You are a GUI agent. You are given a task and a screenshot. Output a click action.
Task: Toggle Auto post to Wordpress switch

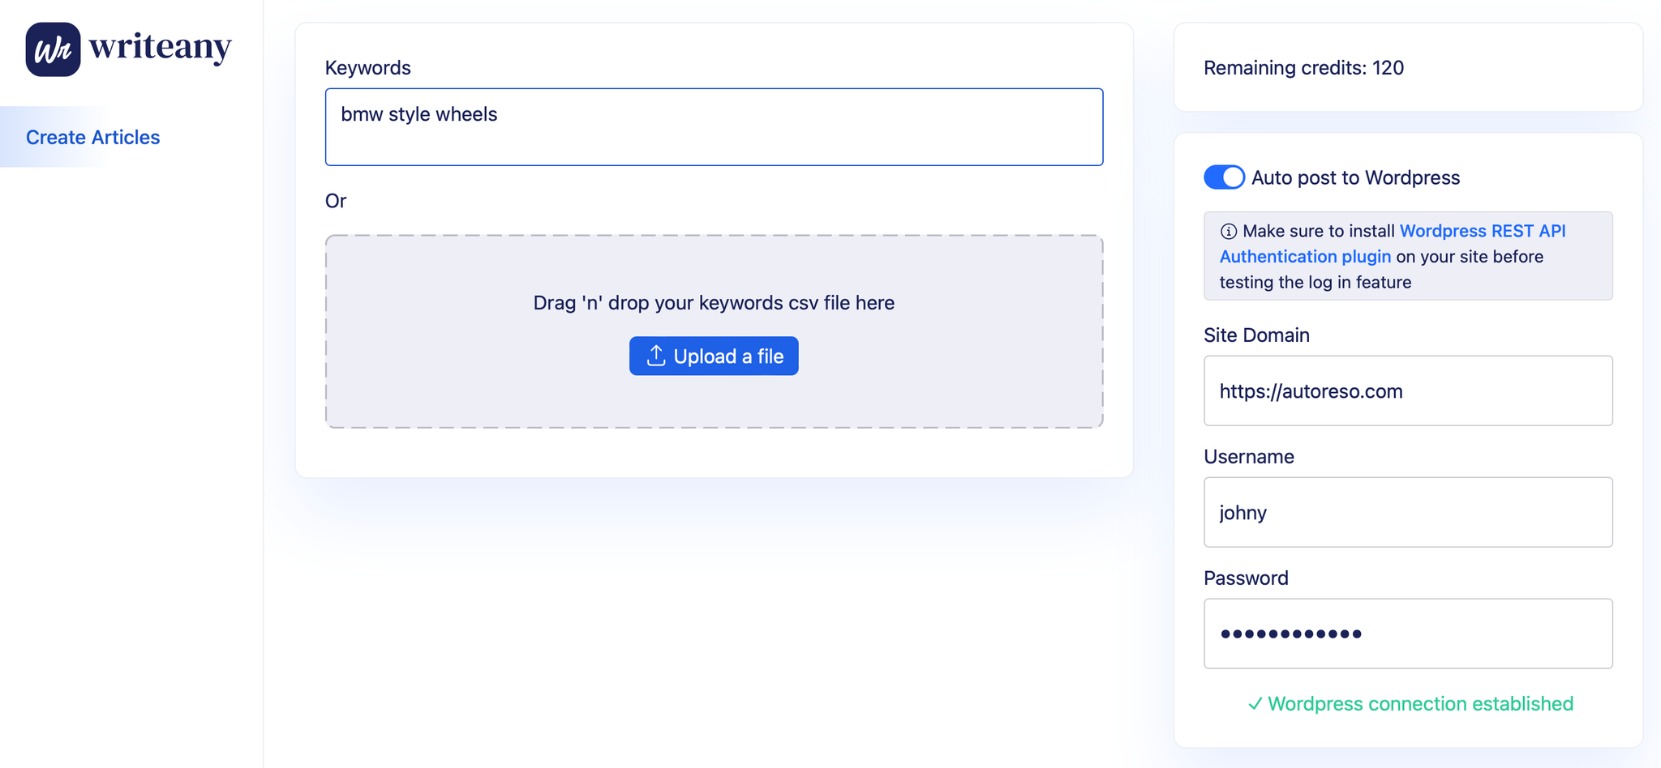click(1224, 177)
